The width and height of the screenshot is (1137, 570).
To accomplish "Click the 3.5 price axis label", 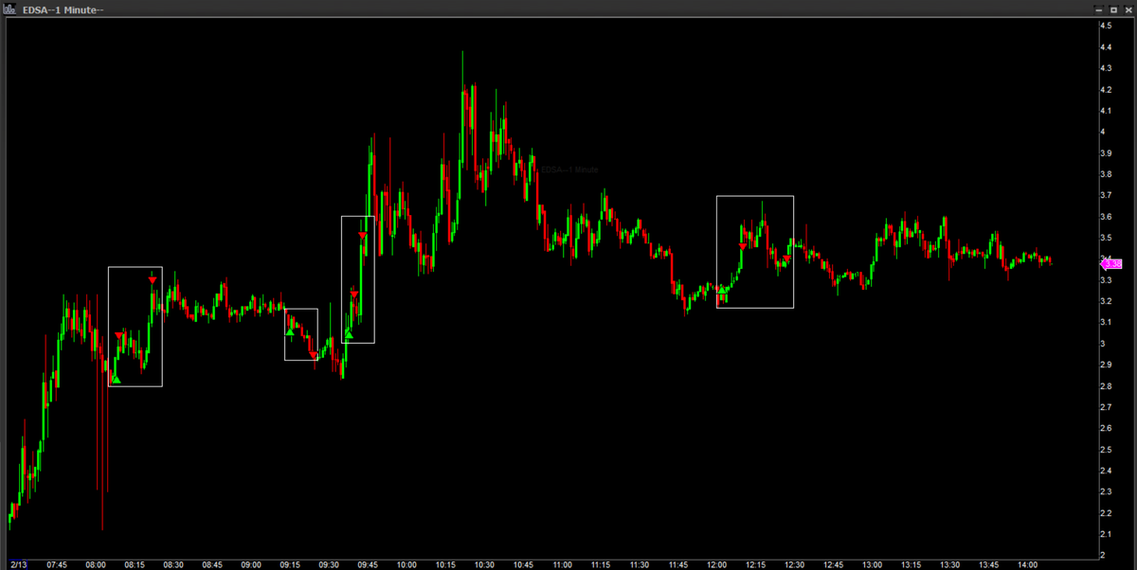I will click(x=1105, y=238).
